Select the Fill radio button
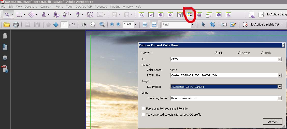This screenshot has width=287, height=129. click(216, 53)
